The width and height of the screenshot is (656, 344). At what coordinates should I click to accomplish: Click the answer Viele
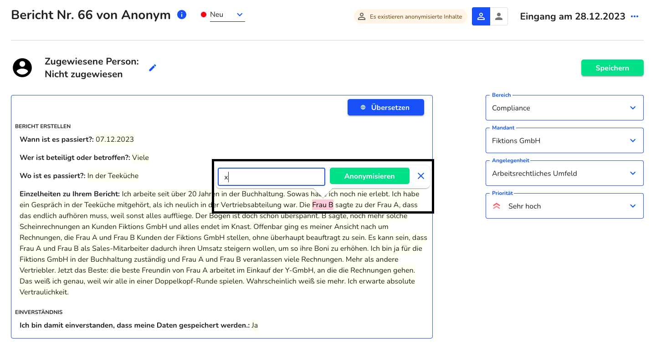140,157
